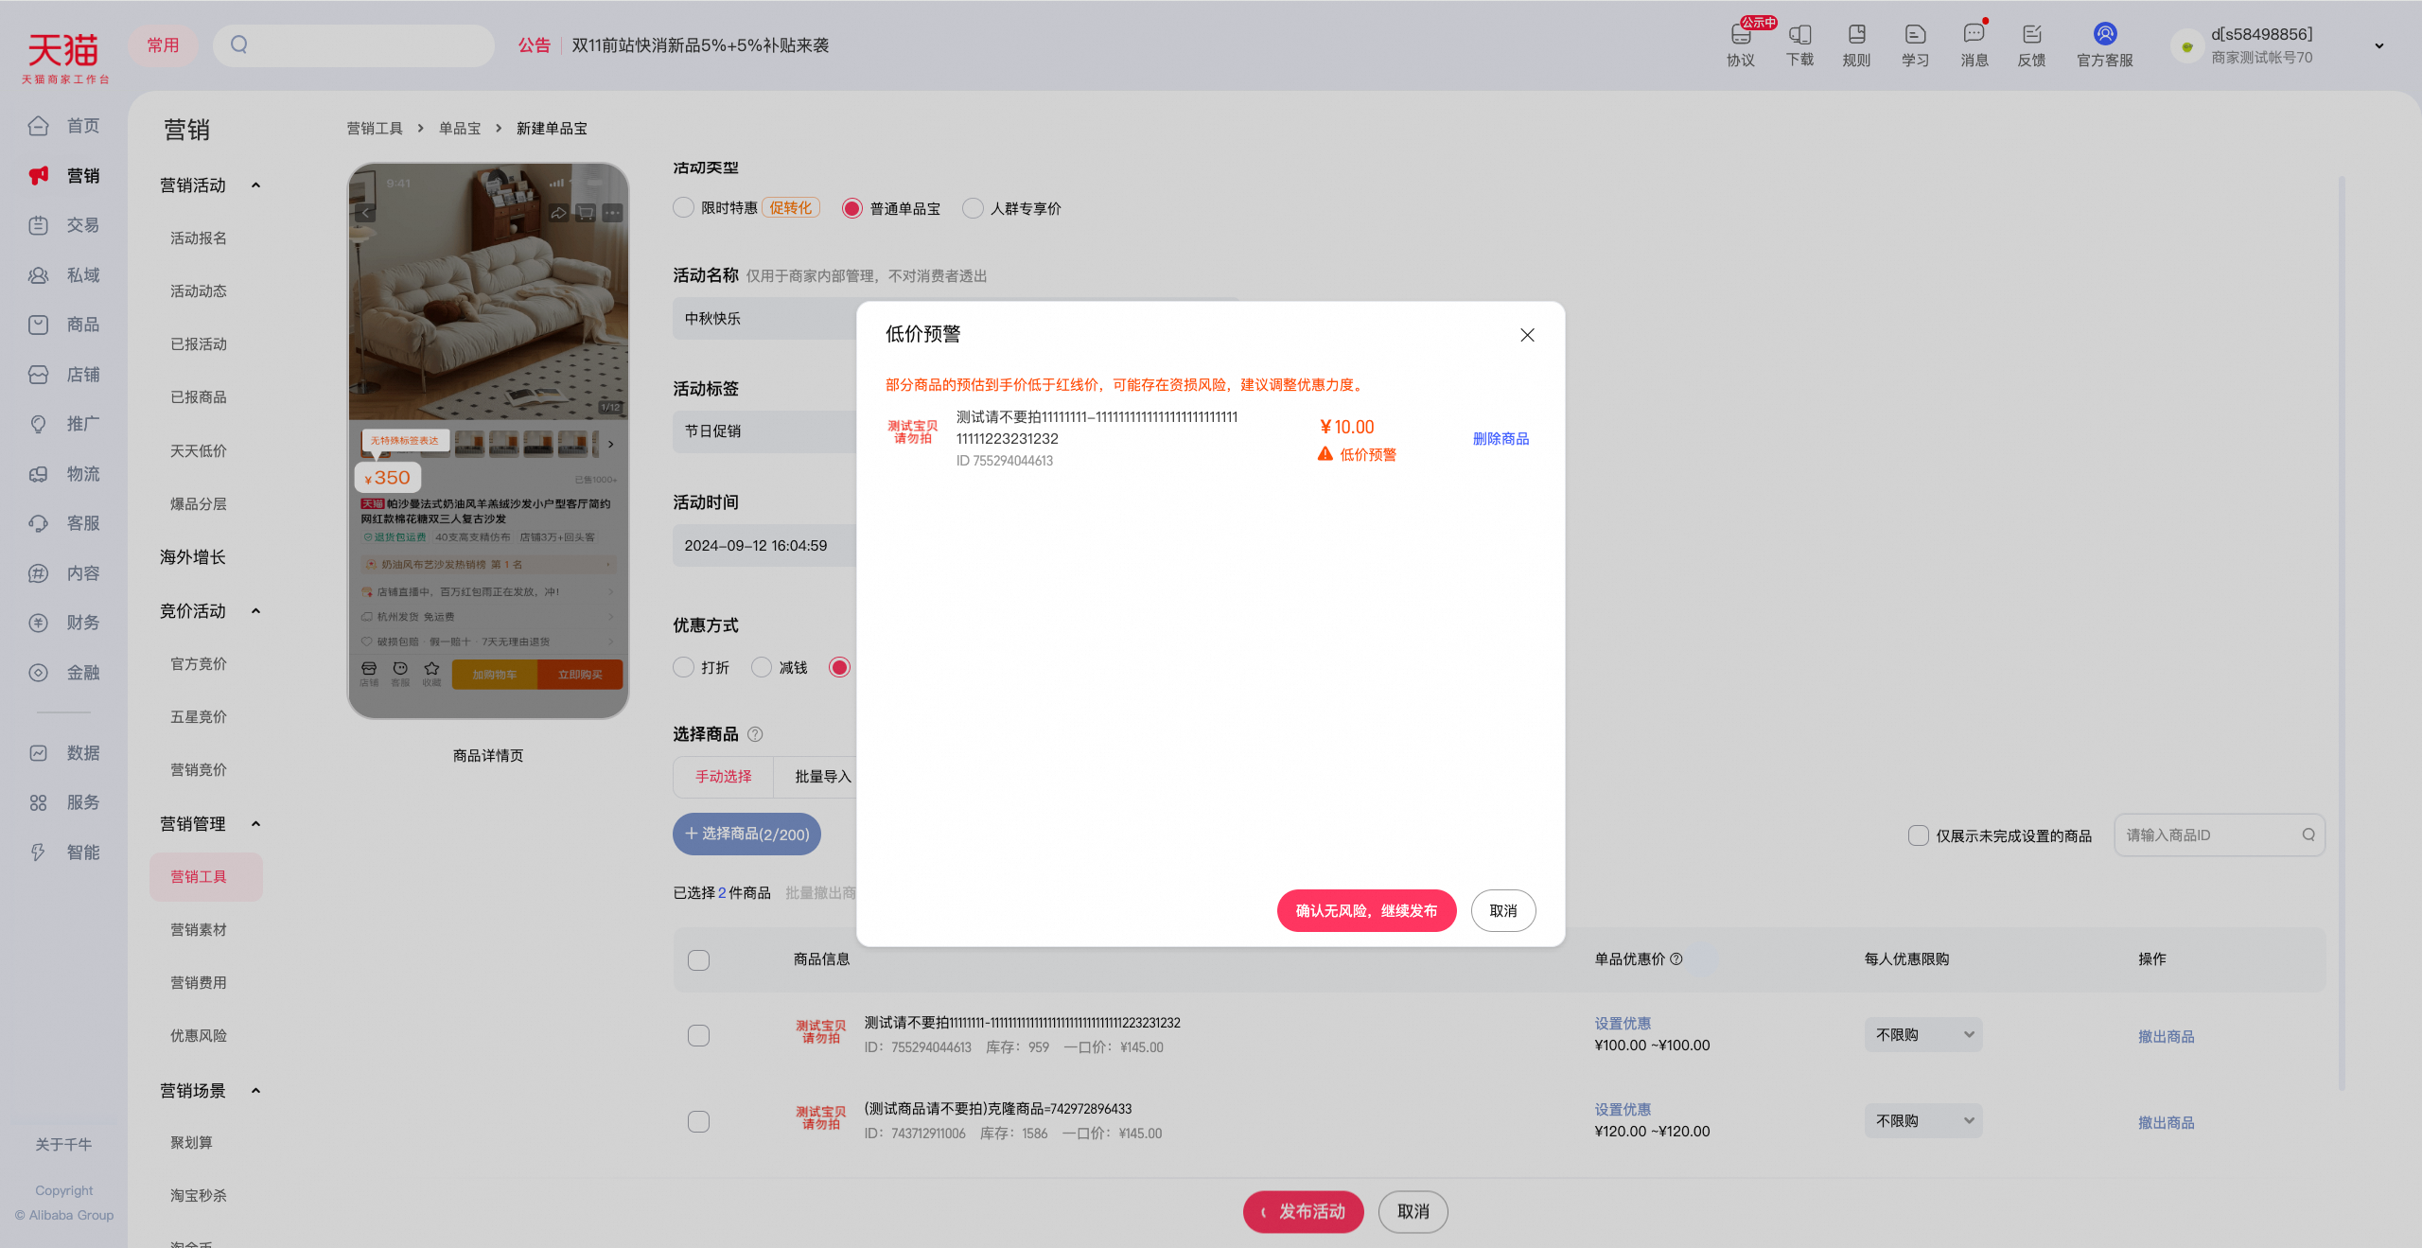This screenshot has width=2422, height=1248.
Task: Open 内容 in left sidebar
Action: 64,573
